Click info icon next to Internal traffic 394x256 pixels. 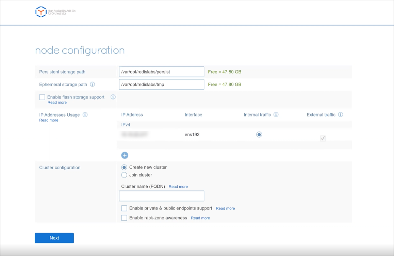click(276, 115)
